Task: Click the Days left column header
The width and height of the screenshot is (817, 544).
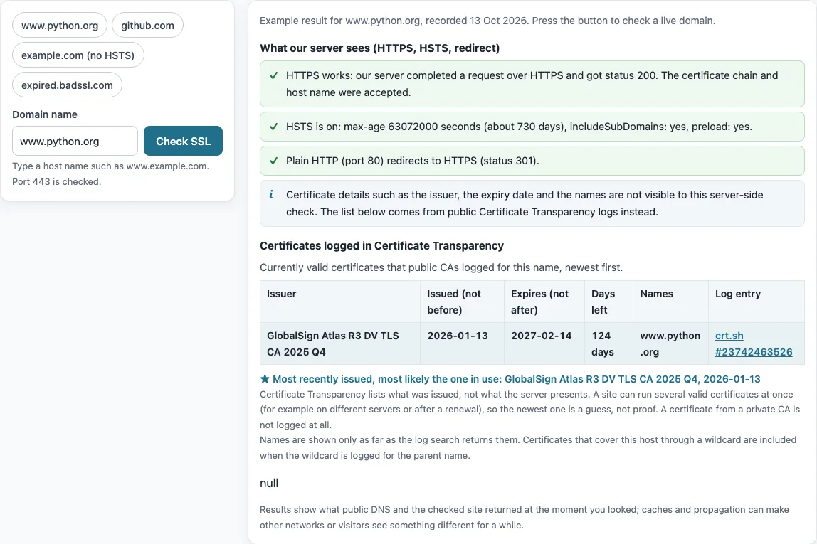Action: pyautogui.click(x=608, y=302)
